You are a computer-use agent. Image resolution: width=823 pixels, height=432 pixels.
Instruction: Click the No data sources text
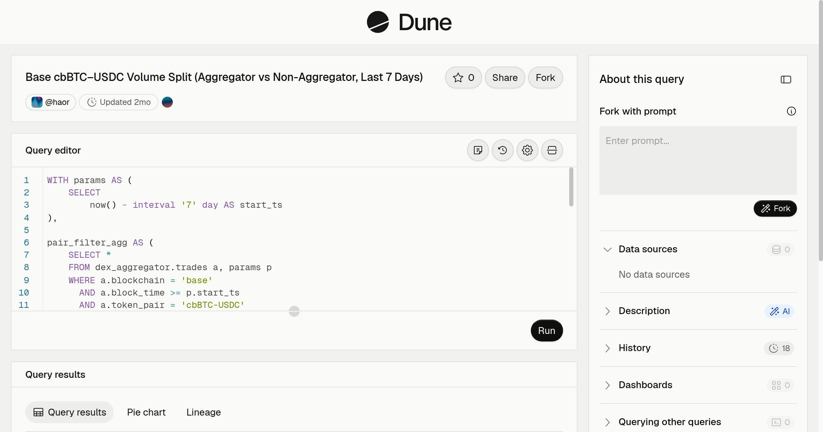click(654, 274)
